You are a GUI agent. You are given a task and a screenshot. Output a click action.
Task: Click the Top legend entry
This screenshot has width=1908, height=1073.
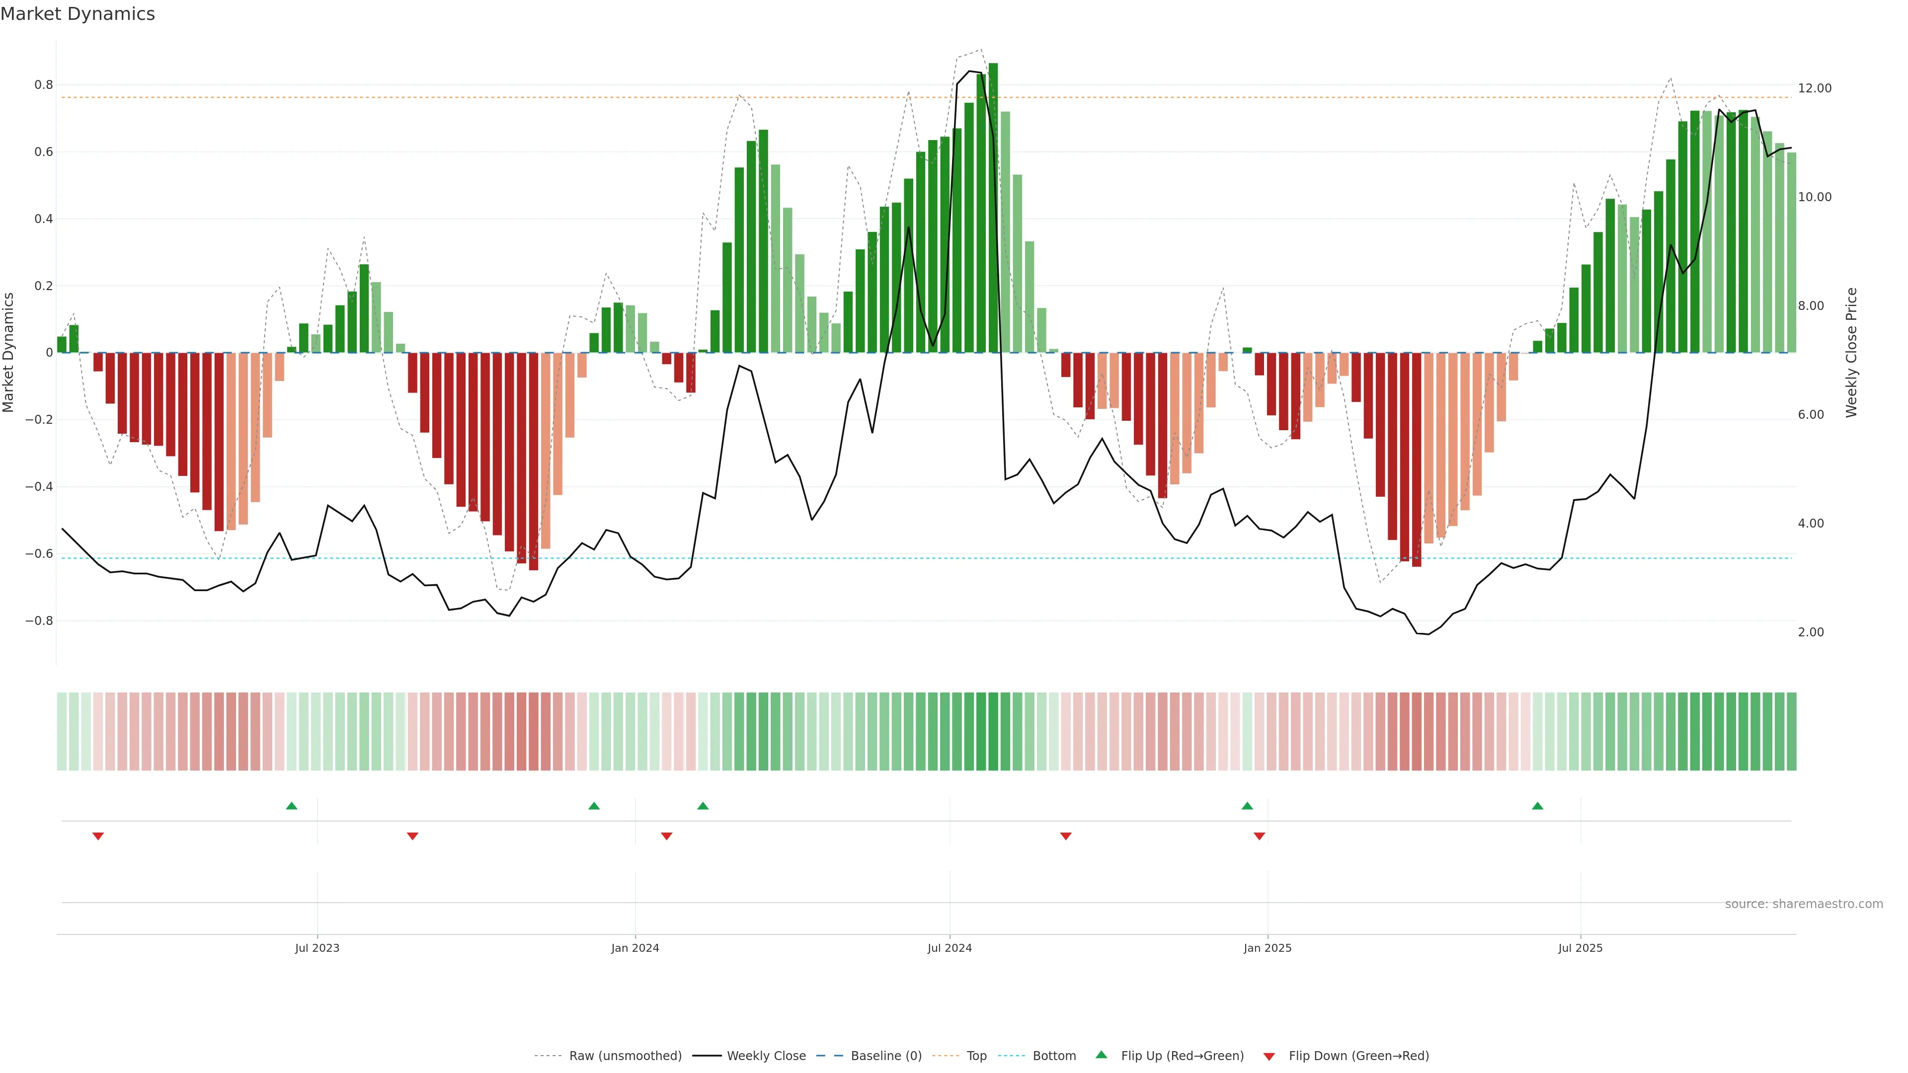pyautogui.click(x=976, y=1055)
